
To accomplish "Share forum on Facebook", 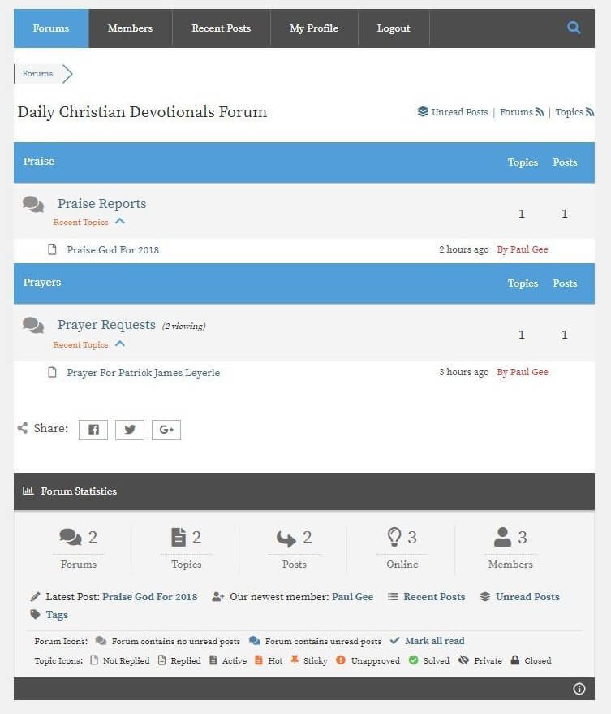I will click(x=93, y=430).
